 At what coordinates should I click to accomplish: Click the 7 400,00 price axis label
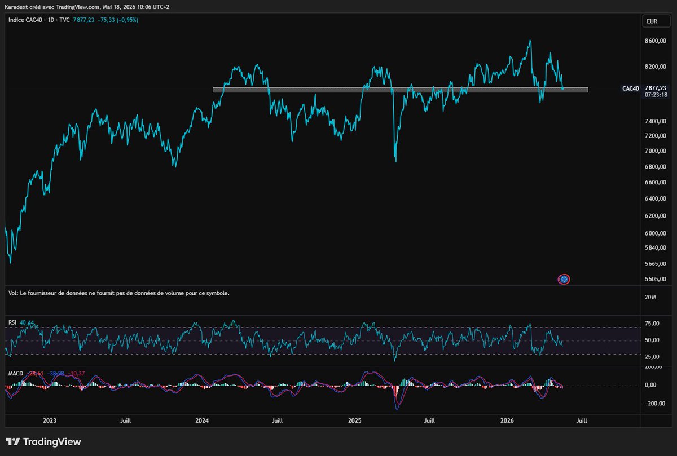pyautogui.click(x=655, y=122)
